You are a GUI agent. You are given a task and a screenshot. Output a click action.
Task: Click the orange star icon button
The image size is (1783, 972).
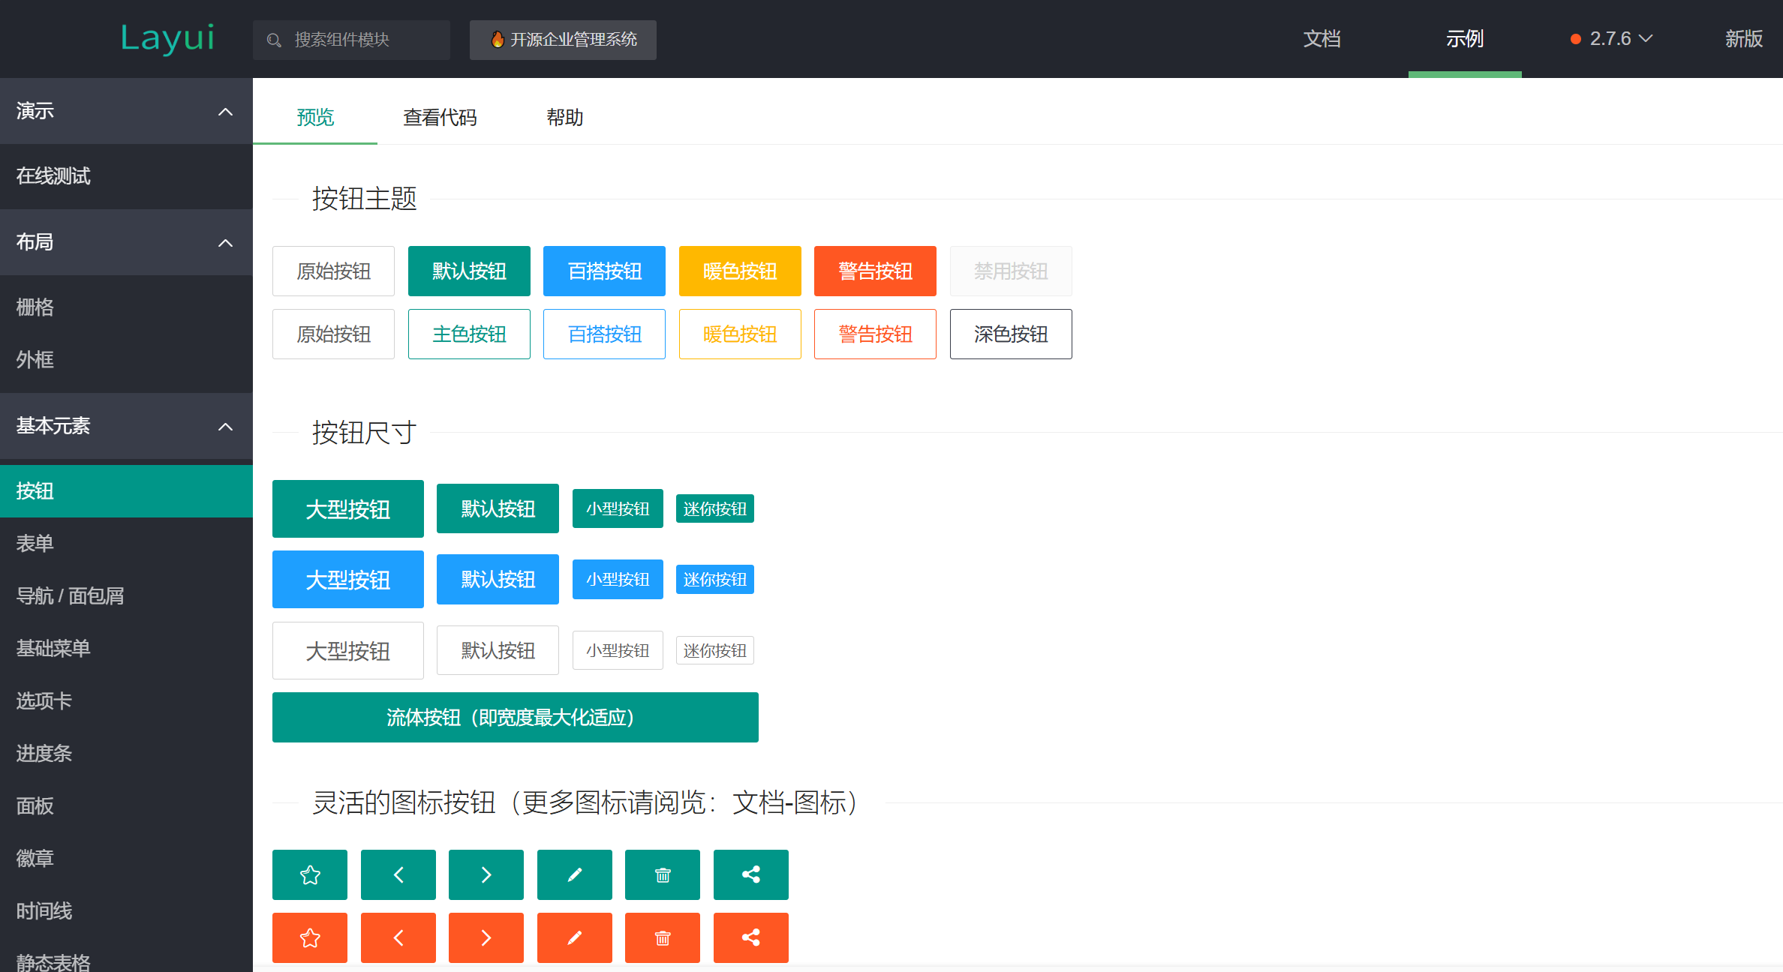tap(309, 937)
